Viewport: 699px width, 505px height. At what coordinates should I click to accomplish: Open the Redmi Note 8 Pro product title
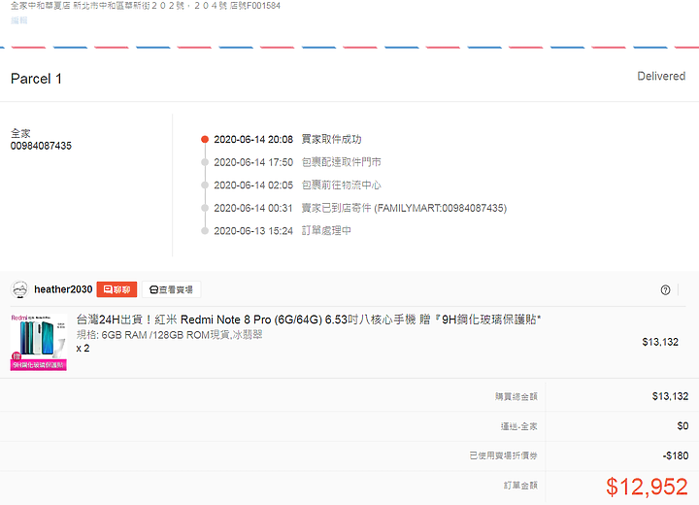pos(309,320)
